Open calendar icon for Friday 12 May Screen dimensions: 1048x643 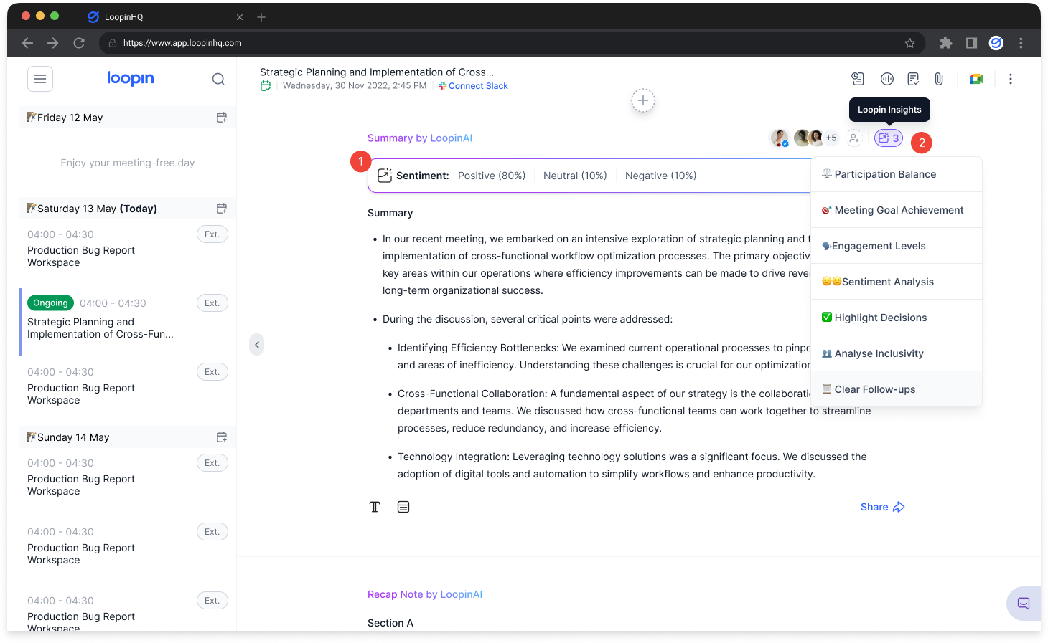point(222,118)
